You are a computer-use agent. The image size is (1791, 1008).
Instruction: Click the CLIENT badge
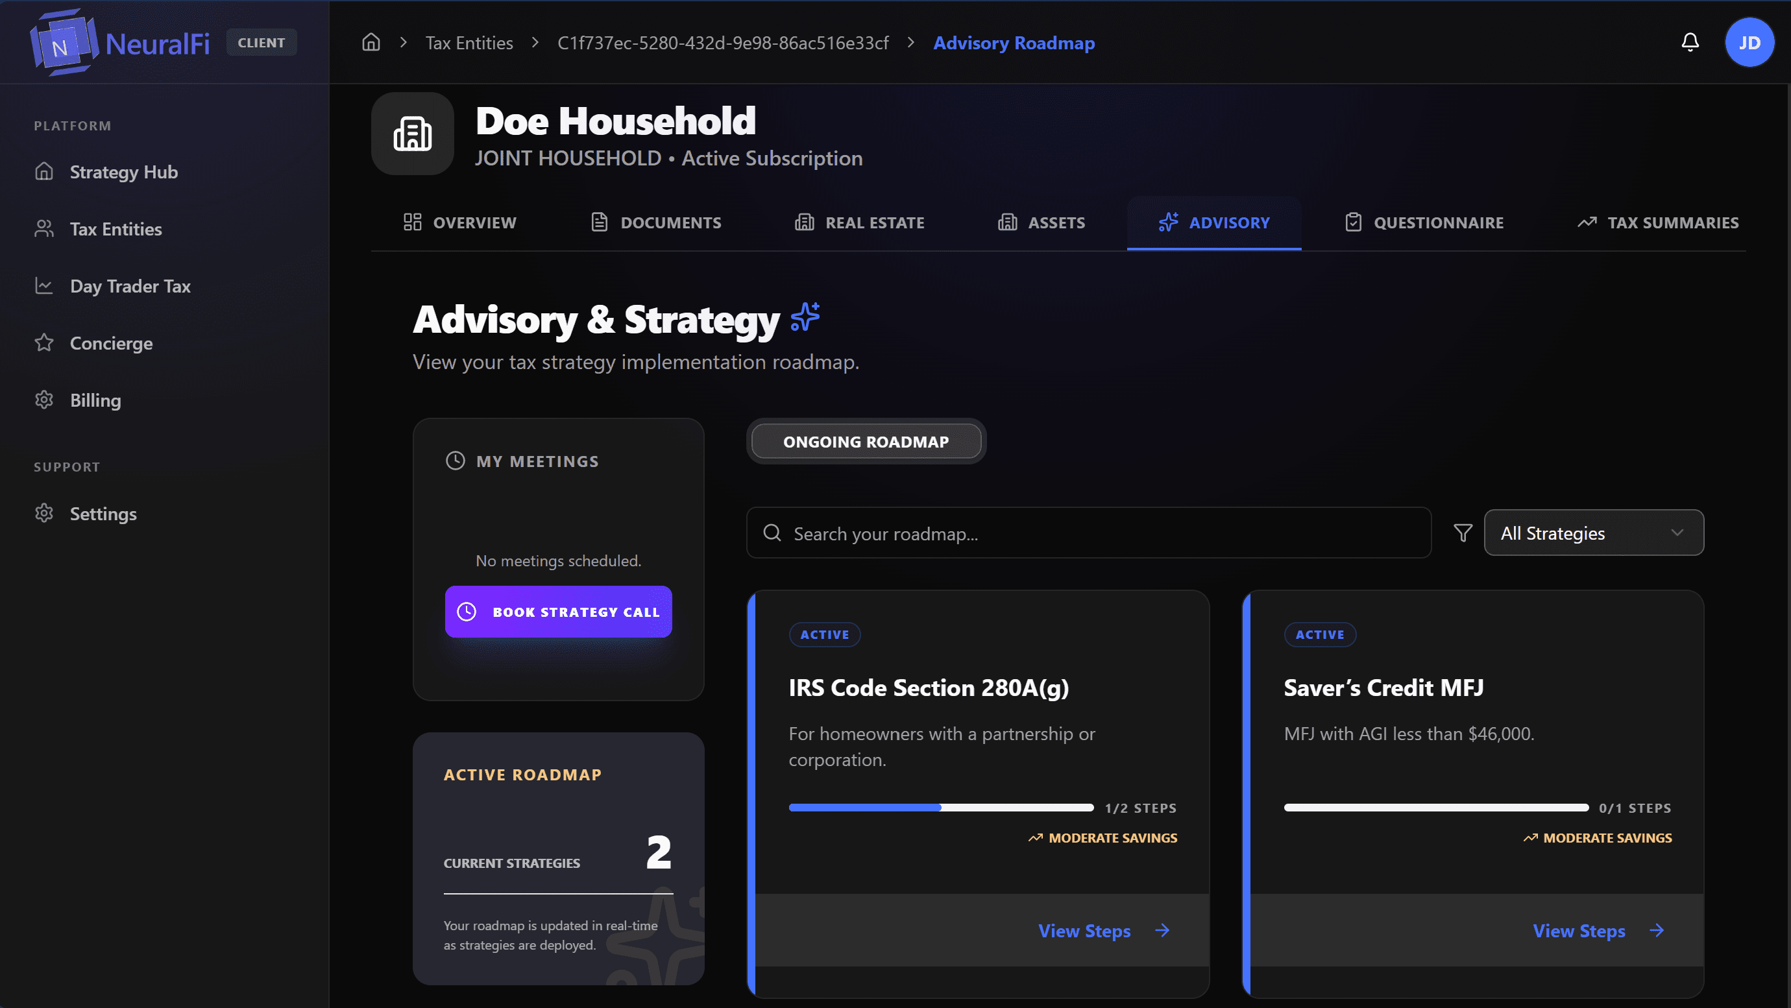point(261,42)
